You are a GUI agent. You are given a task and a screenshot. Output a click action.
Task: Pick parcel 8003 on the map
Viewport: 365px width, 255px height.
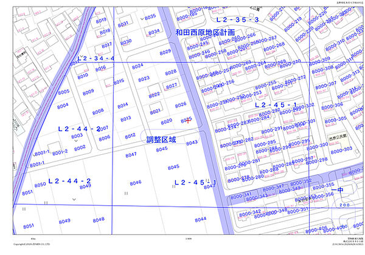[x=77, y=135]
